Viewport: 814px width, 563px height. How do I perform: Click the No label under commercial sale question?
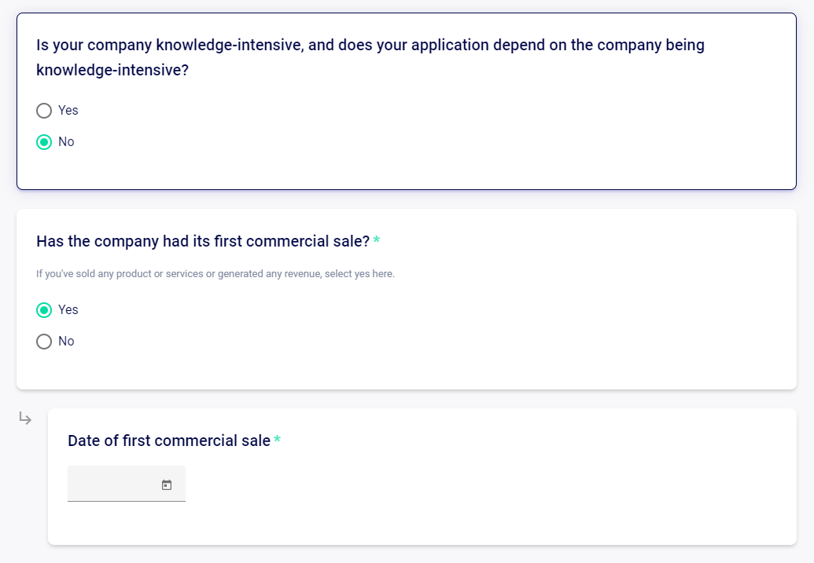[x=66, y=342]
